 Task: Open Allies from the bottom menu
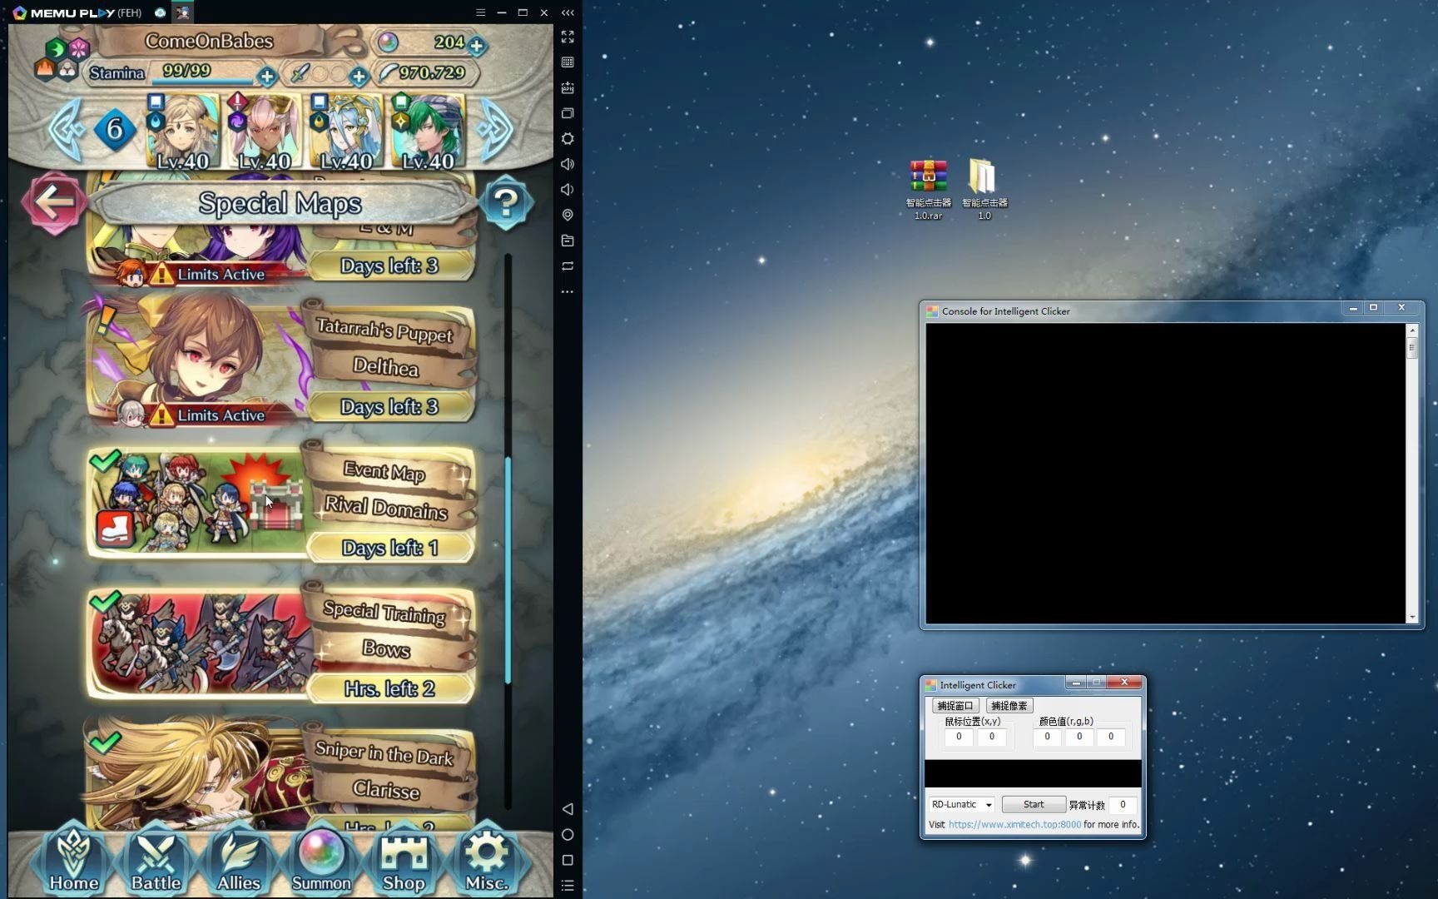coord(238,859)
